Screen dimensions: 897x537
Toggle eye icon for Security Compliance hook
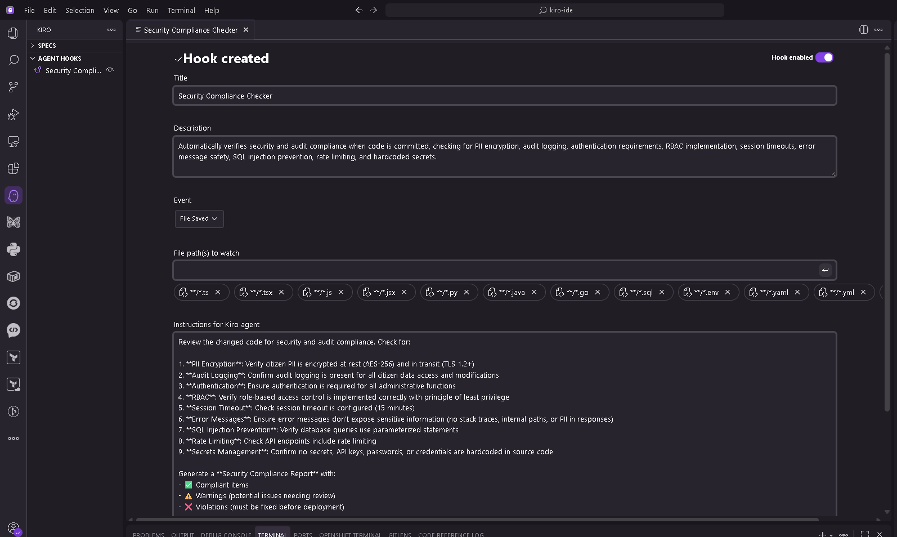click(x=110, y=70)
